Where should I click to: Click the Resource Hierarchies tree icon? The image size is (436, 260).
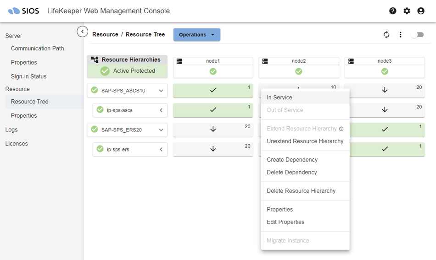click(95, 60)
